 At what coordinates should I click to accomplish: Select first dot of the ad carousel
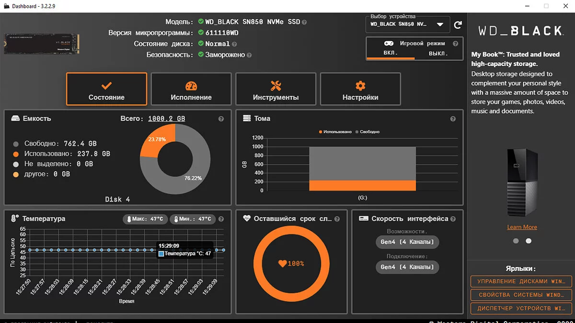516,241
